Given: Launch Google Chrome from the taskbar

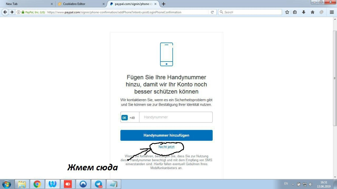Looking at the screenshot, I should click(37, 184).
